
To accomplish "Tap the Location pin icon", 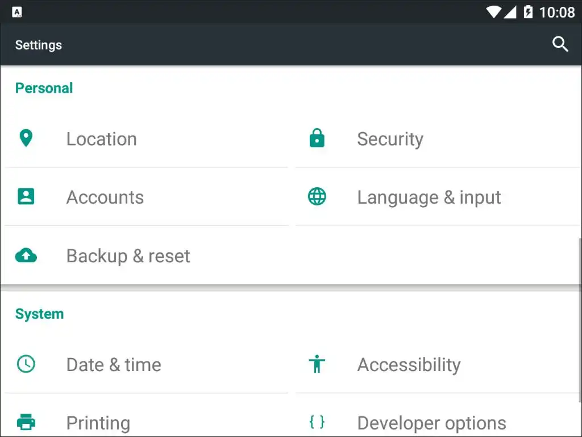I will click(x=26, y=138).
